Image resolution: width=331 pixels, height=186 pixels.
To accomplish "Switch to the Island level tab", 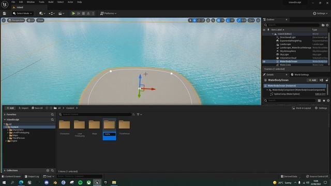I will click(x=20, y=7).
